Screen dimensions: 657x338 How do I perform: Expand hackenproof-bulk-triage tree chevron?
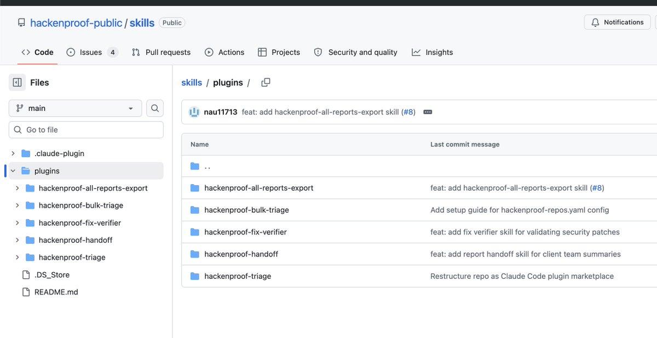click(18, 205)
